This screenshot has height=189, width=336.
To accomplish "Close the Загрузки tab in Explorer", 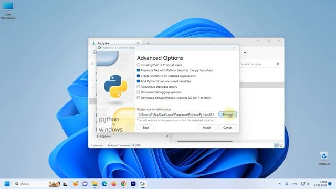I will pos(138,43).
